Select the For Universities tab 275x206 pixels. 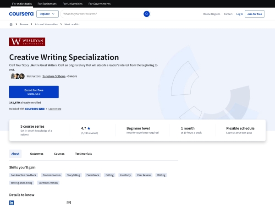[x=72, y=4]
